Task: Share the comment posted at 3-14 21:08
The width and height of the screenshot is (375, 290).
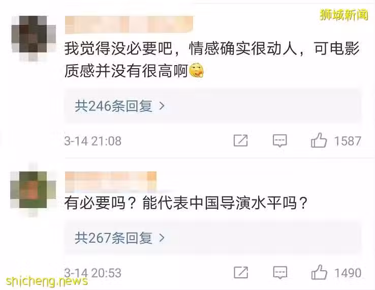Action: (240, 140)
